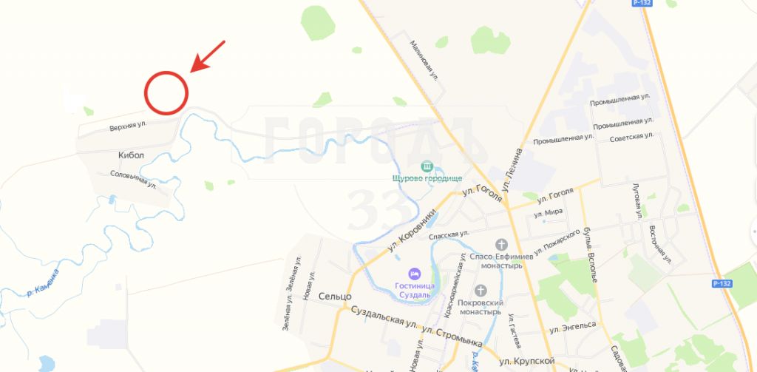This screenshot has width=757, height=372.
Task: Click the Верхняя ул. street label
Action: 128,126
